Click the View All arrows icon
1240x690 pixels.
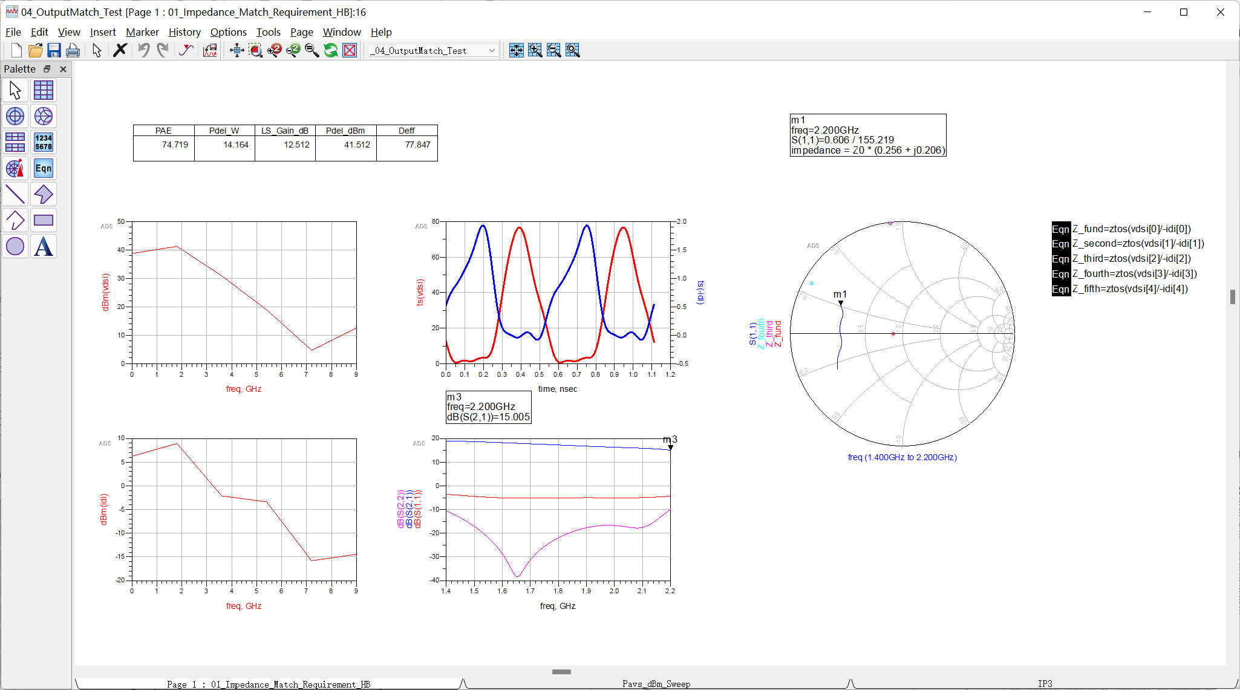(x=237, y=50)
